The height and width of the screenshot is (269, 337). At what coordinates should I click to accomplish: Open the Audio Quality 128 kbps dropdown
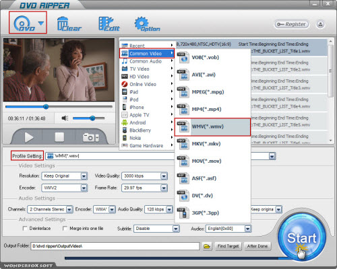point(158,209)
